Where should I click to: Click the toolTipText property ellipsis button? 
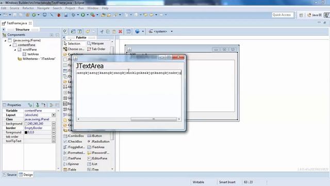pos(54,141)
